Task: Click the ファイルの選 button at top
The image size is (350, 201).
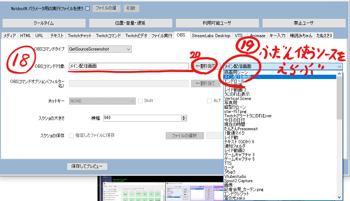Action: click(107, 8)
